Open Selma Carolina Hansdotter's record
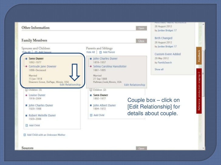The image size is (221, 165). 110,66
